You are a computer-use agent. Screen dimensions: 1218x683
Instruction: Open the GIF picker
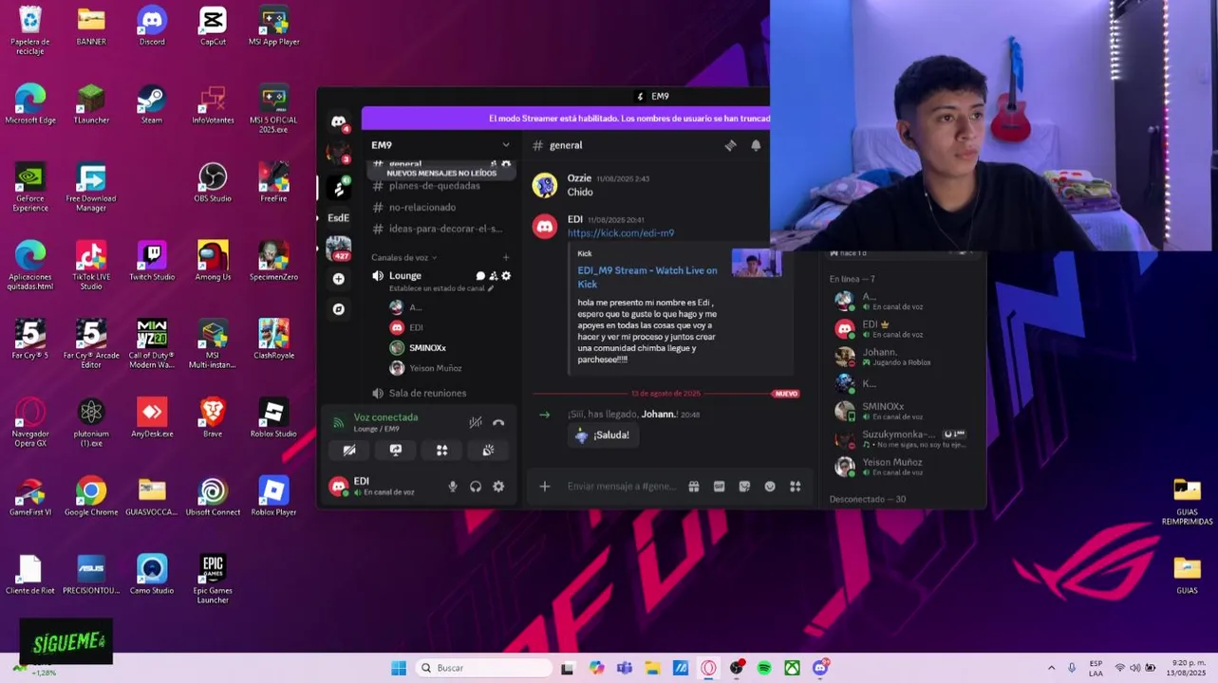(720, 487)
